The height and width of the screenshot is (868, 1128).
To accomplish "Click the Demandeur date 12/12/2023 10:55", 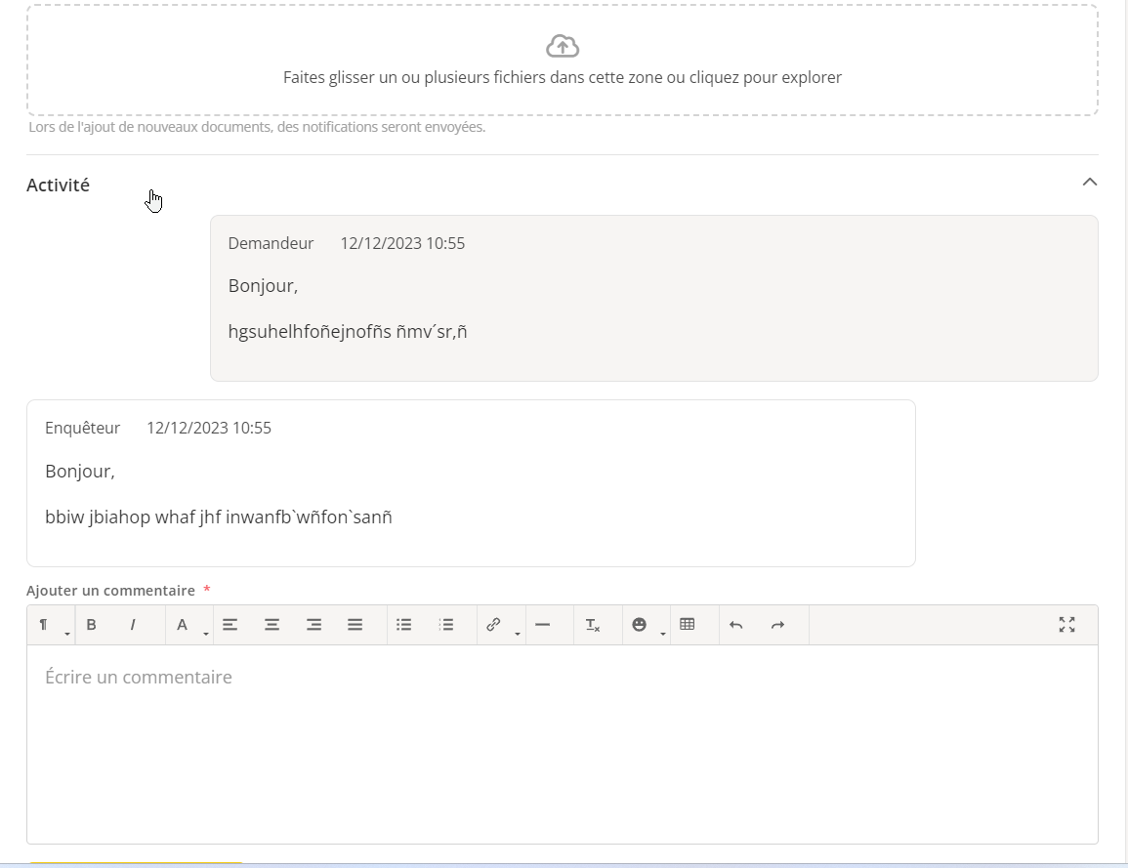I will pyautogui.click(x=402, y=243).
